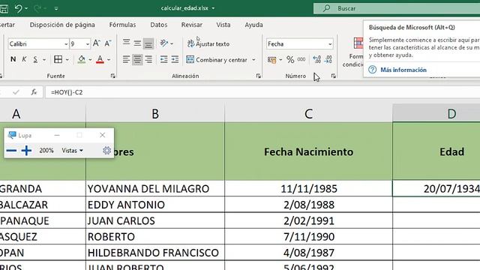Click Más información link

[403, 70]
